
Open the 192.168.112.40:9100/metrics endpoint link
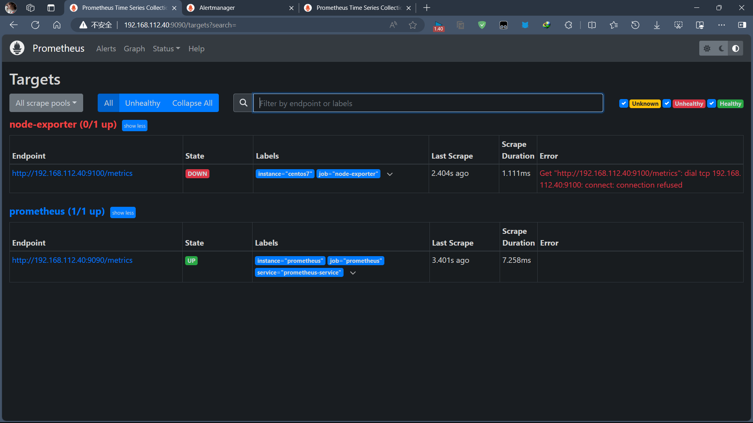72,173
